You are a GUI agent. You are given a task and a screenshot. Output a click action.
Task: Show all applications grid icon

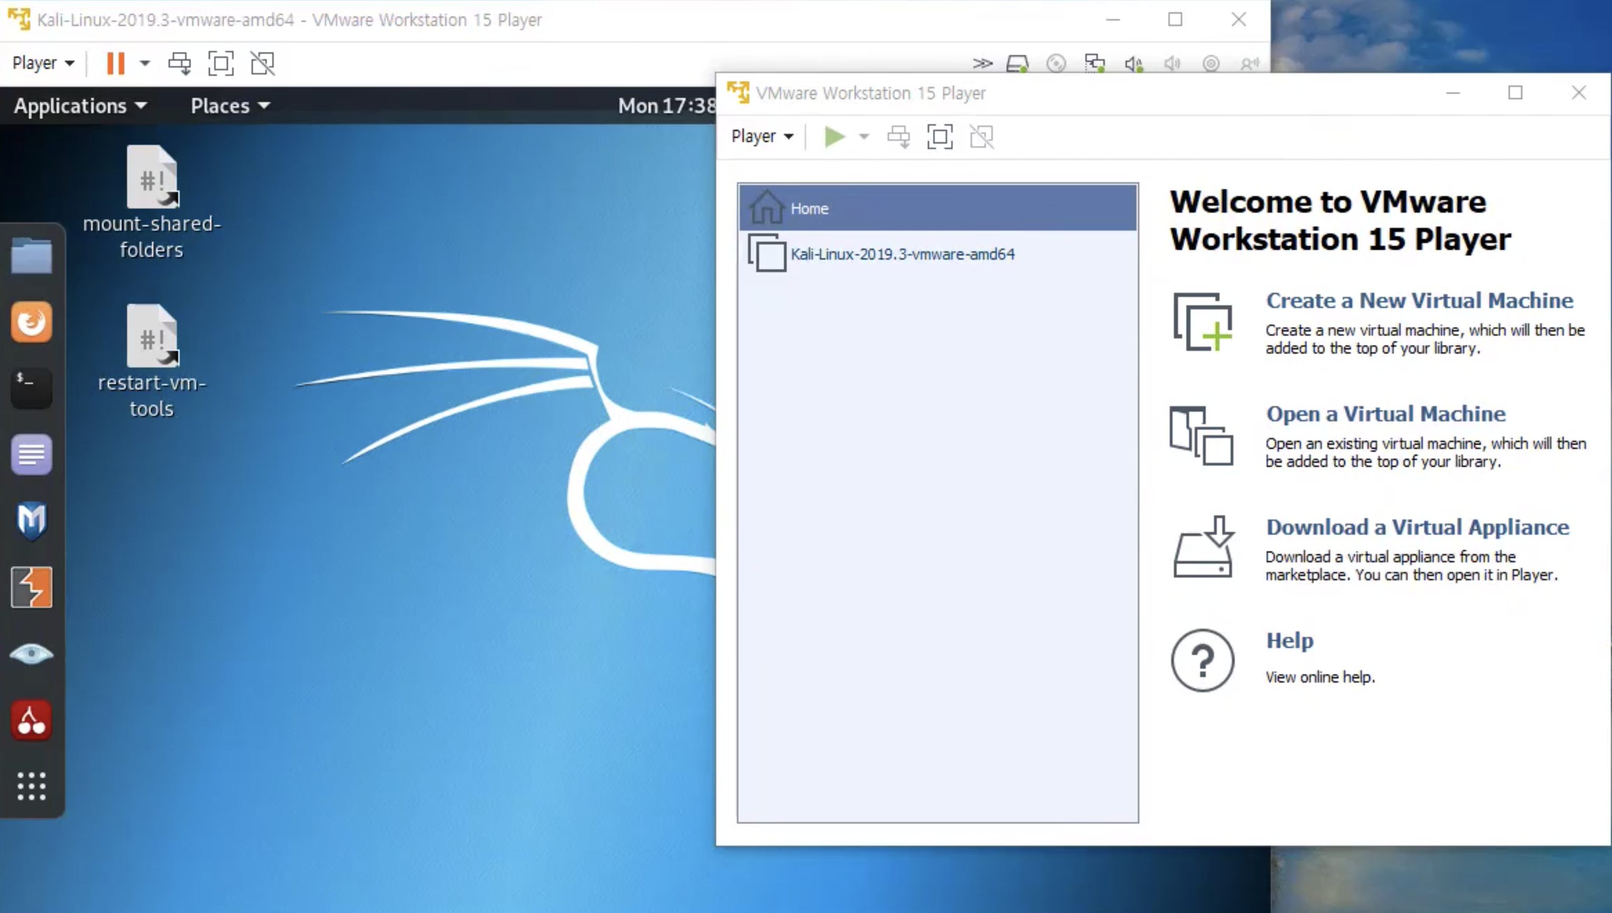32,786
